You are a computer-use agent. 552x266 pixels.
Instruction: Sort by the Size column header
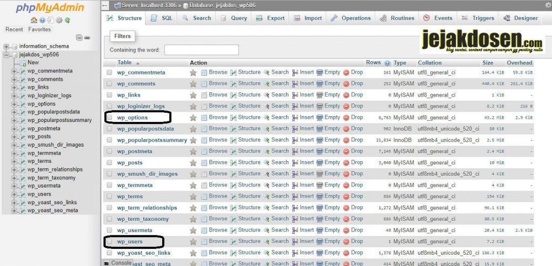(487, 63)
